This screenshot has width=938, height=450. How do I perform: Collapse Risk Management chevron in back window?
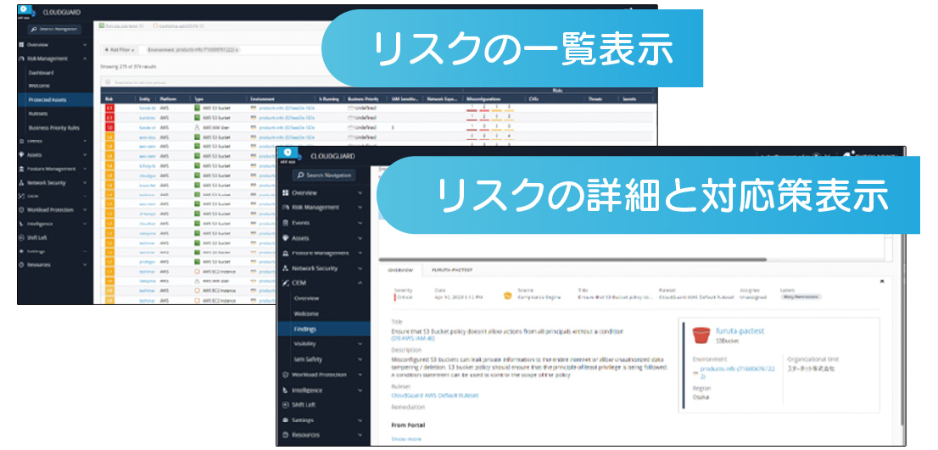(x=85, y=58)
